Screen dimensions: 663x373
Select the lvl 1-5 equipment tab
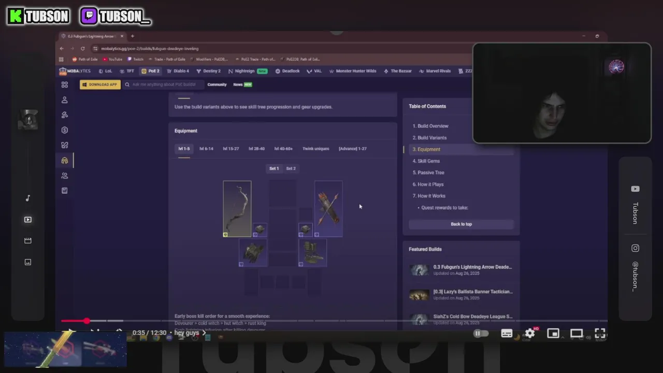tap(184, 149)
